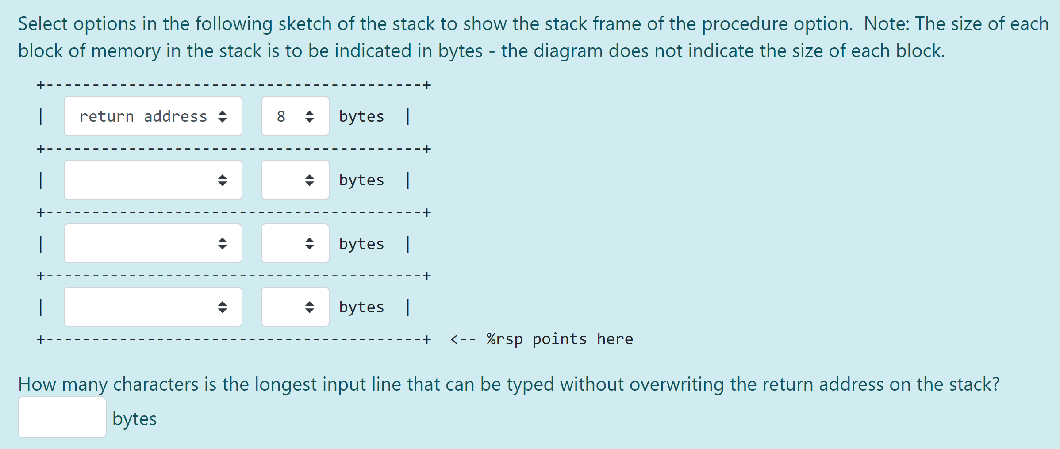Viewport: 1060px width, 449px height.
Task: Open the third row's size dropdown
Action: coord(295,243)
